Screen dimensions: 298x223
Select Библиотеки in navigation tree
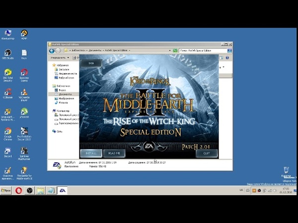pos(62,86)
